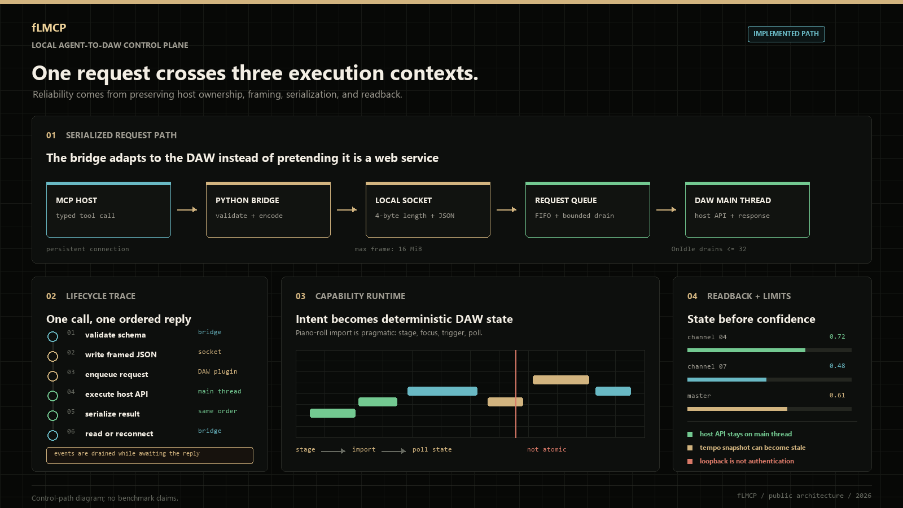
Task: Click the 'LIFECYCLE TRACE' section heading
Action: pyautogui.click(x=101, y=296)
